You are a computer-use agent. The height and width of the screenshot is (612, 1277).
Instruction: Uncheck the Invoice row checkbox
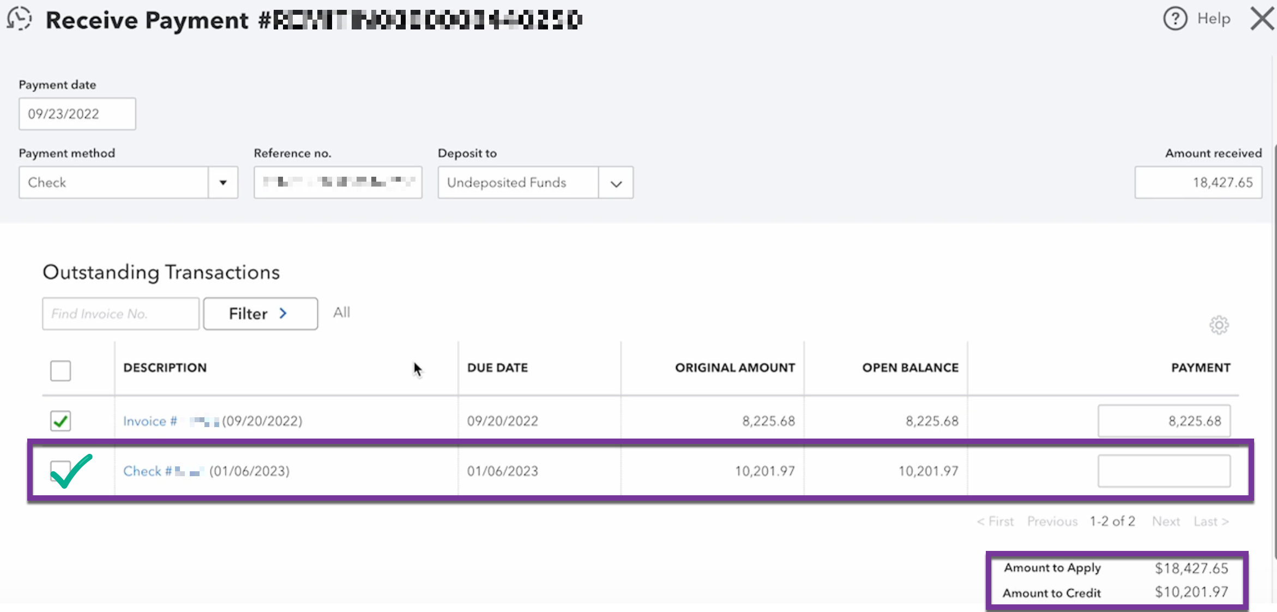click(x=61, y=421)
